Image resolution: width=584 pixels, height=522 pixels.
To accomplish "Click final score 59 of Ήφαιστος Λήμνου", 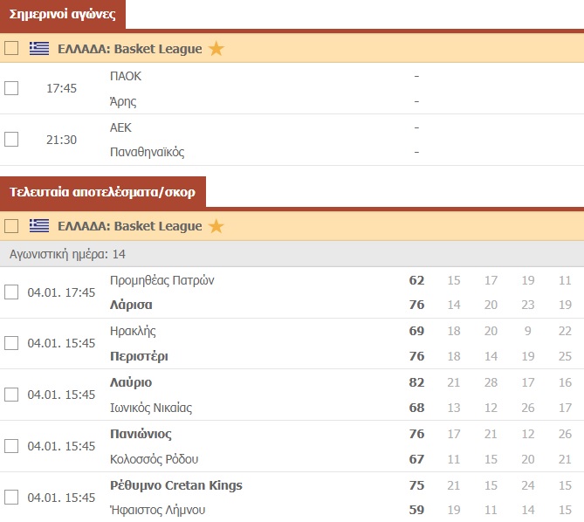I will tap(416, 510).
